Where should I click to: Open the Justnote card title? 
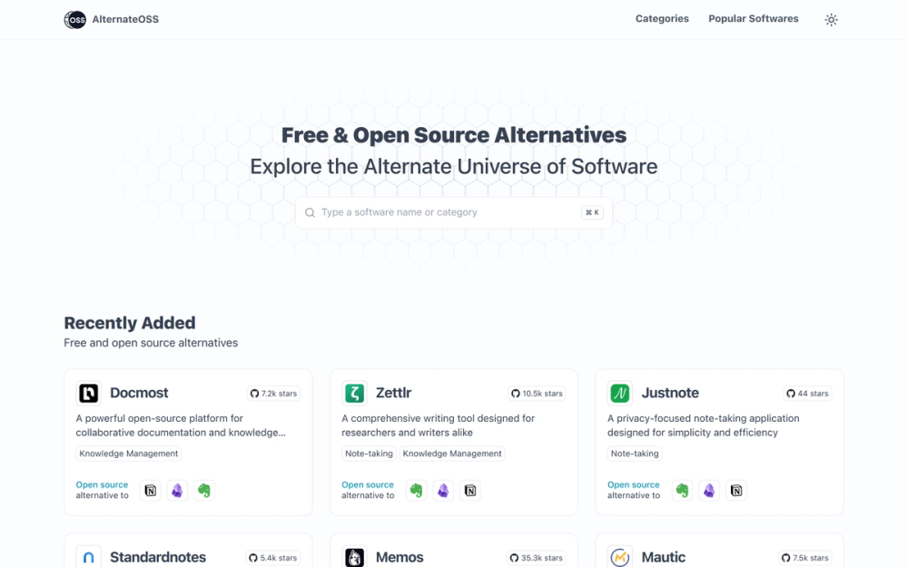670,393
